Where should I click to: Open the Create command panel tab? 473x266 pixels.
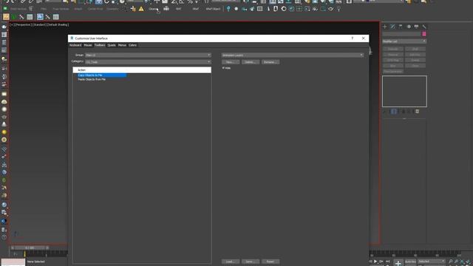pos(384,27)
